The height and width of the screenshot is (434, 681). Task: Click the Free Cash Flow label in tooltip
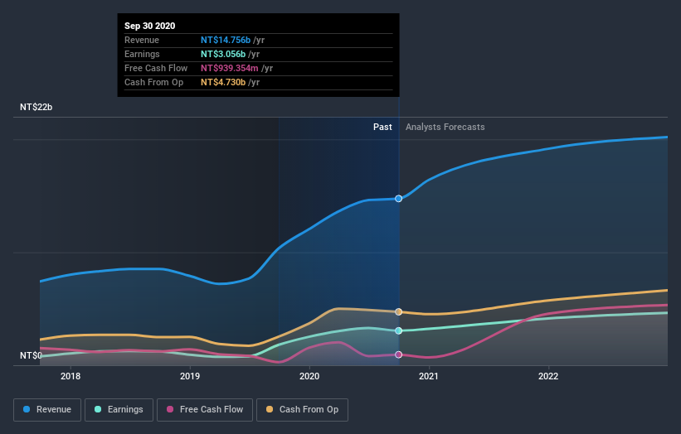click(156, 68)
